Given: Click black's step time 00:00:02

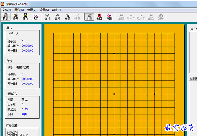Looking at the screenshot, I should 28,46.
